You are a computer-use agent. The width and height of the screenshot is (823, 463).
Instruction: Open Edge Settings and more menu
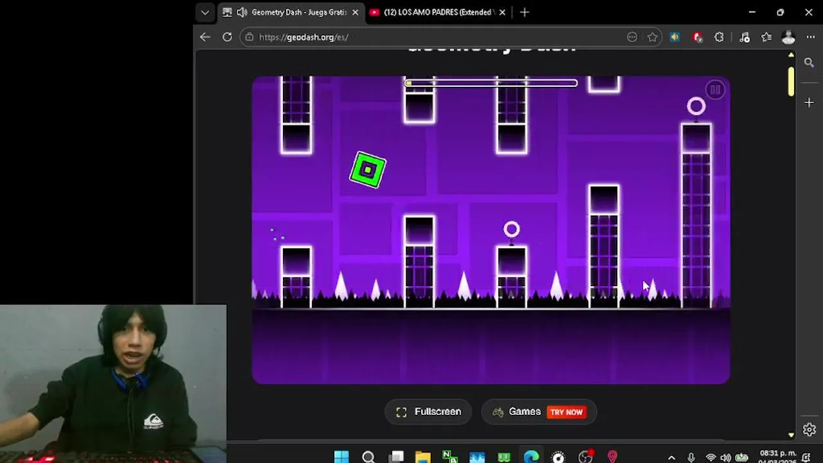click(x=810, y=37)
